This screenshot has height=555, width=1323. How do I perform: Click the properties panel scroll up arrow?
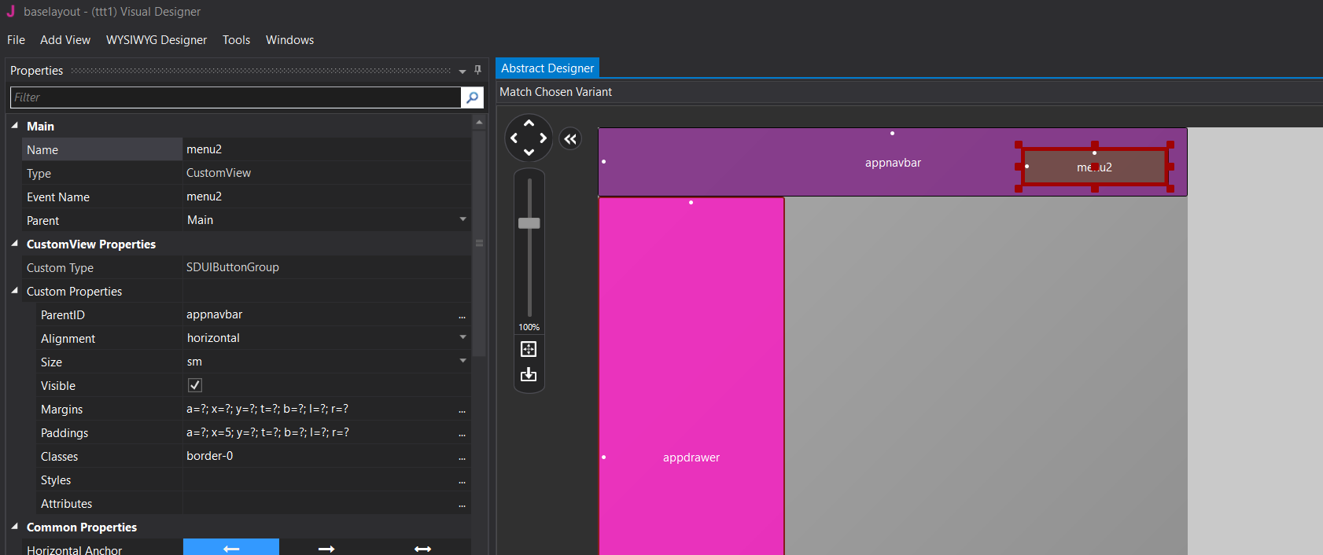(x=478, y=122)
